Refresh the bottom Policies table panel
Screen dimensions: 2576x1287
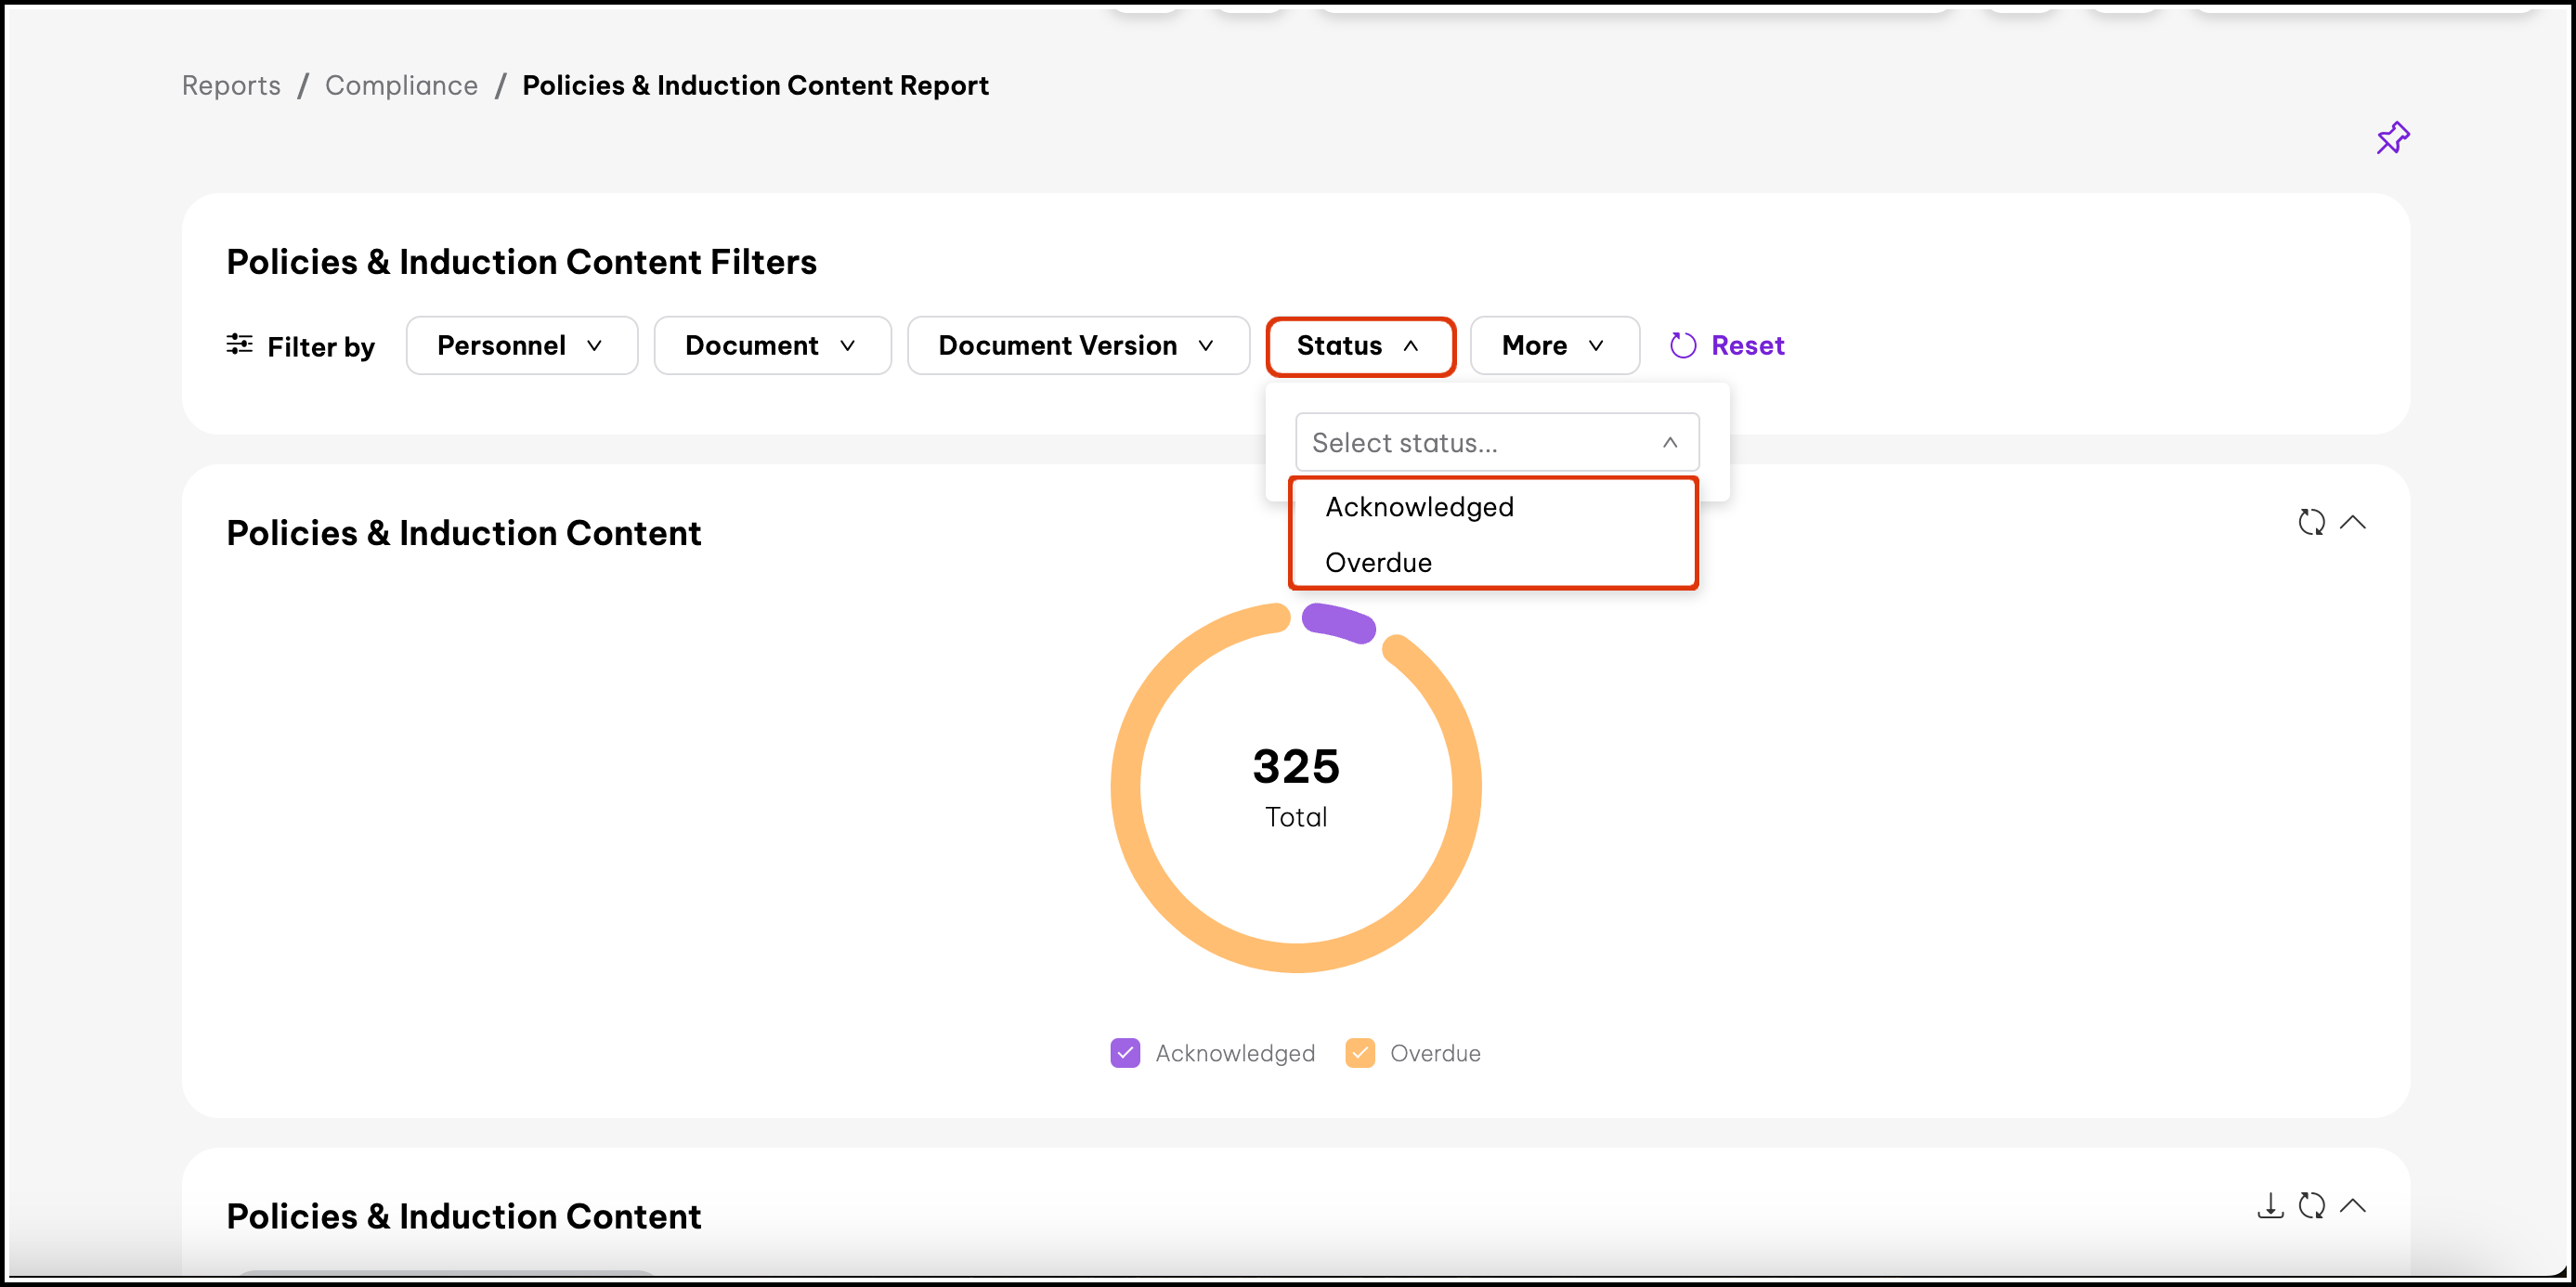2310,1205
